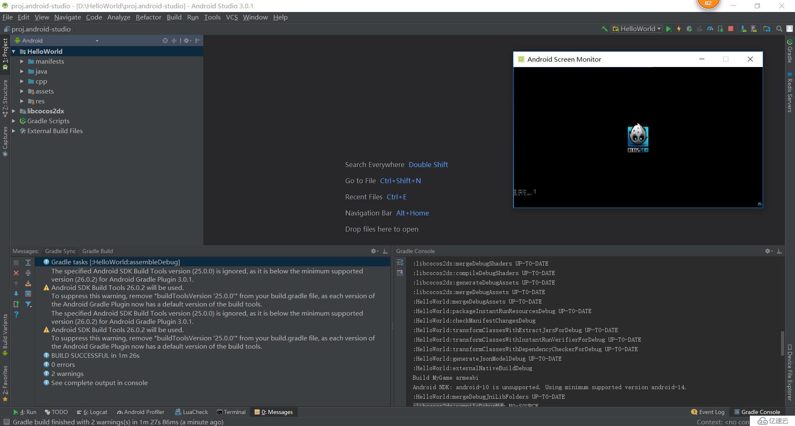This screenshot has height=426, width=795.
Task: Open the Analyze menu
Action: [118, 17]
